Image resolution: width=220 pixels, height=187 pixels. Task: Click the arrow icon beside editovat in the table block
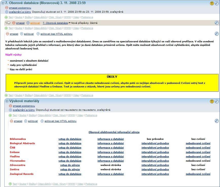[26, 121]
